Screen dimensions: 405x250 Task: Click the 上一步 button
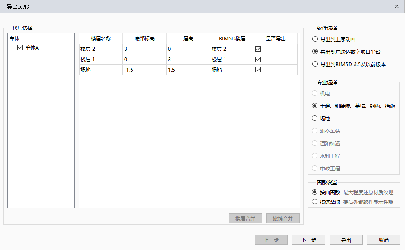coord(271,240)
